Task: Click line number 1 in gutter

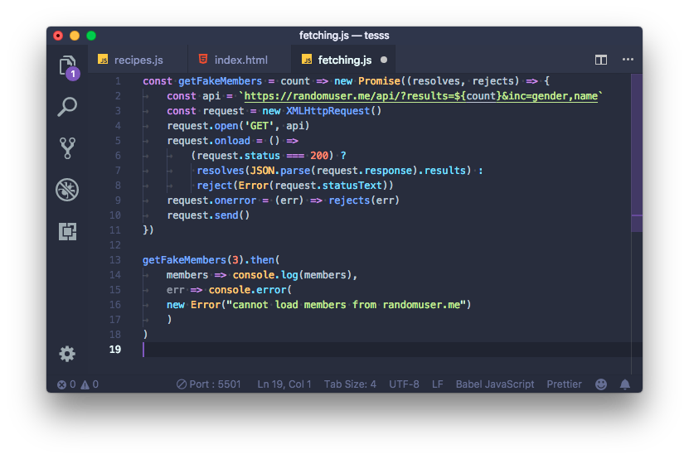Action: [x=118, y=81]
